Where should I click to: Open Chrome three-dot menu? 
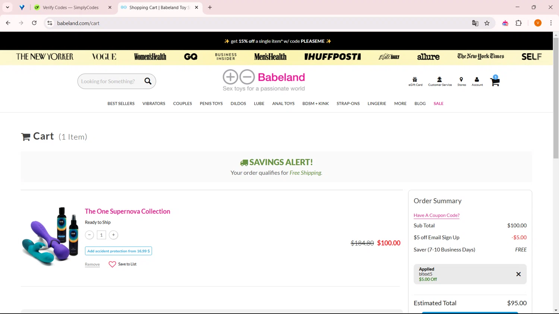[x=551, y=23]
